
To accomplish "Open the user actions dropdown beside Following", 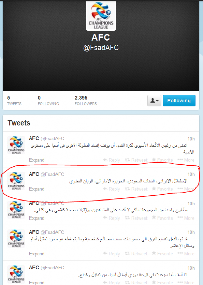I will (154, 100).
